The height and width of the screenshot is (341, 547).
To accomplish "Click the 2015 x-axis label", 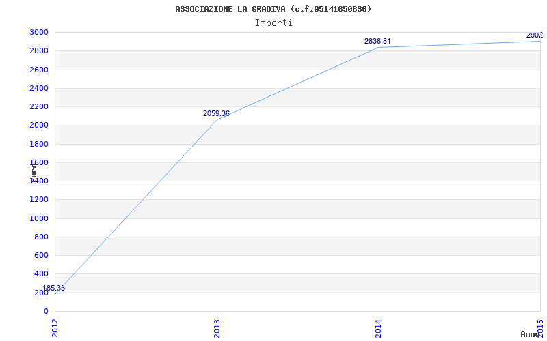I will coord(540,329).
